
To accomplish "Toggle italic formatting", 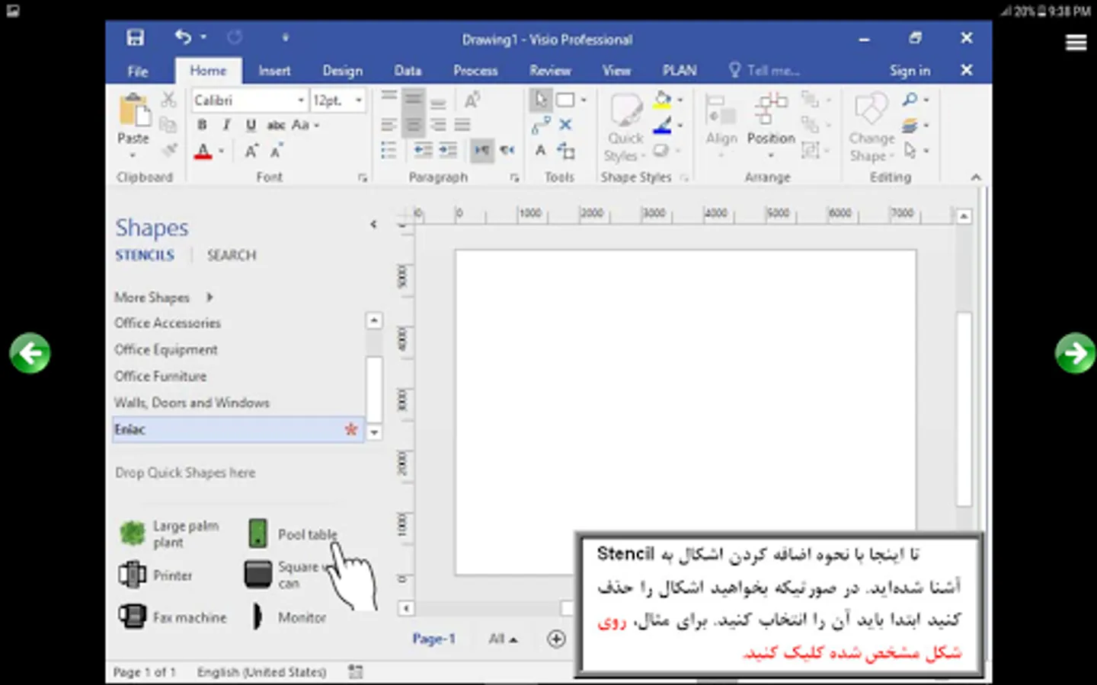I will click(226, 125).
